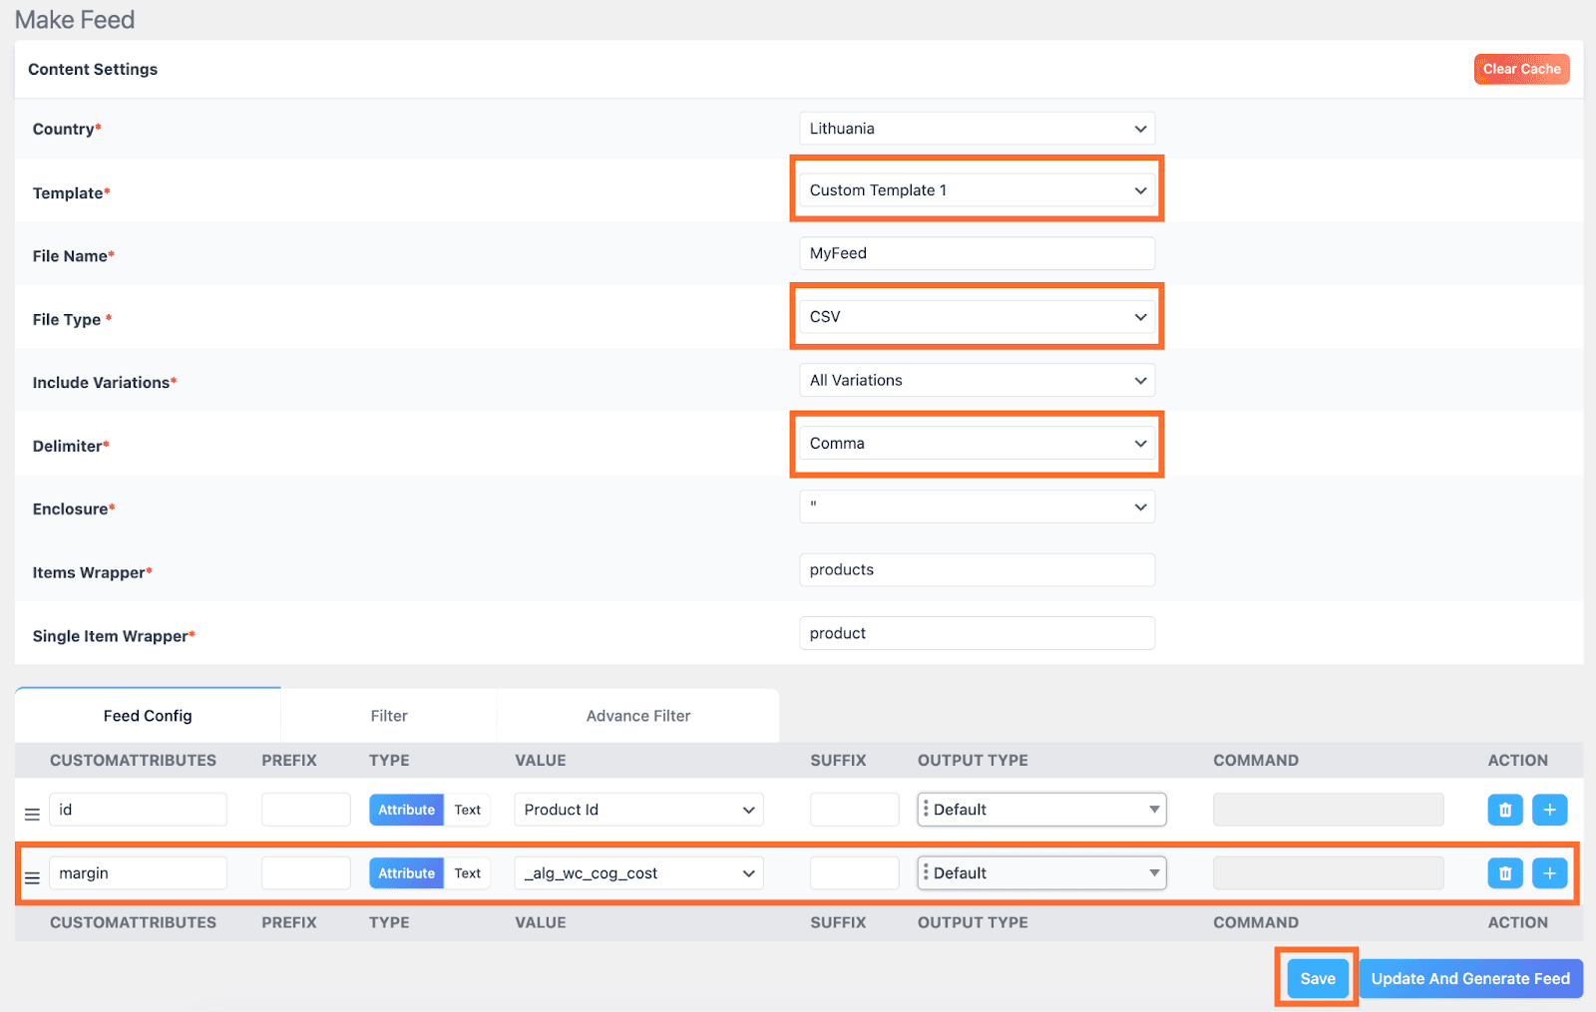Grab the drag handle of the id row

32,815
